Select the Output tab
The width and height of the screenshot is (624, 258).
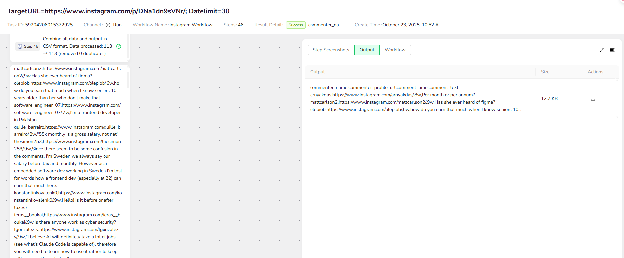pyautogui.click(x=367, y=50)
